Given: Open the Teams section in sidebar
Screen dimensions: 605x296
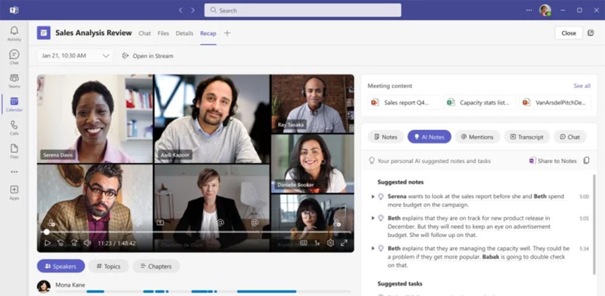Looking at the screenshot, I should [14, 81].
